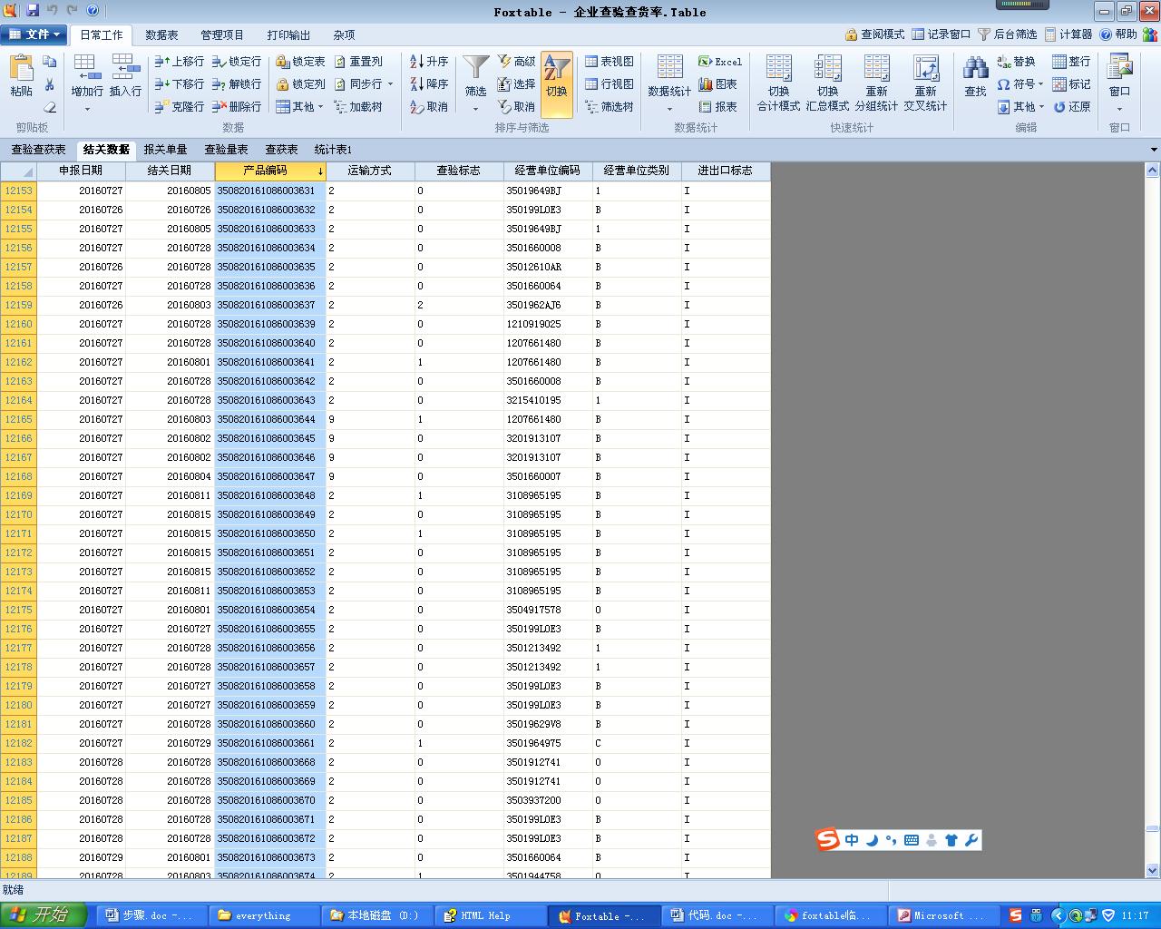The width and height of the screenshot is (1161, 929).
Task: Toggle 锁定行 row lock
Action: point(237,62)
